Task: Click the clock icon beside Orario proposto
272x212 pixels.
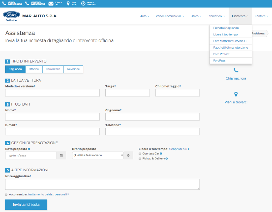Action: click(128, 155)
